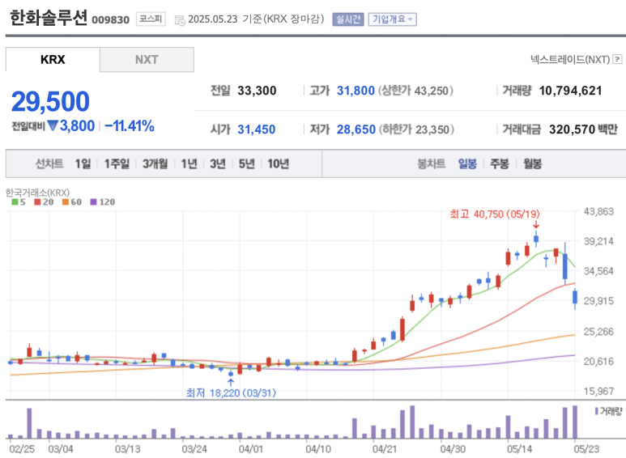Click the 하한가 23,350 text
This screenshot has height=458, width=626.
[416, 129]
